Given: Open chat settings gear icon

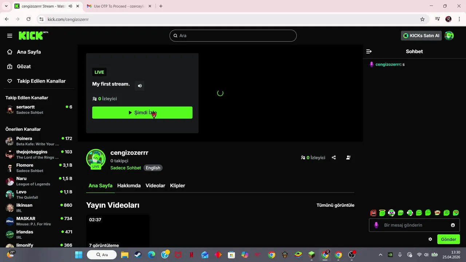Looking at the screenshot, I should pyautogui.click(x=430, y=239).
